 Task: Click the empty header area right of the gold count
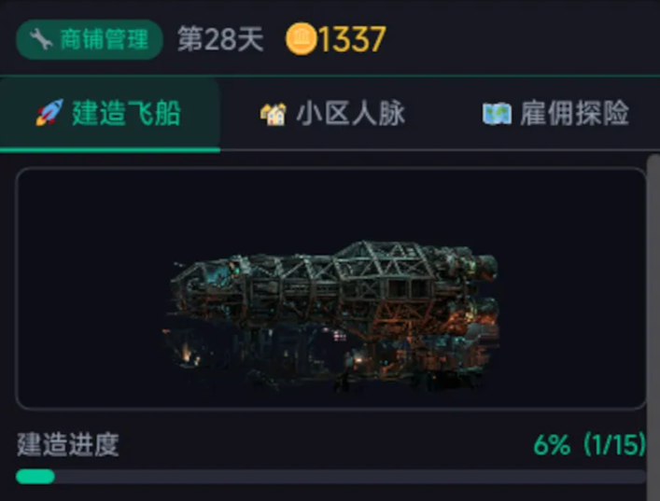(x=523, y=39)
